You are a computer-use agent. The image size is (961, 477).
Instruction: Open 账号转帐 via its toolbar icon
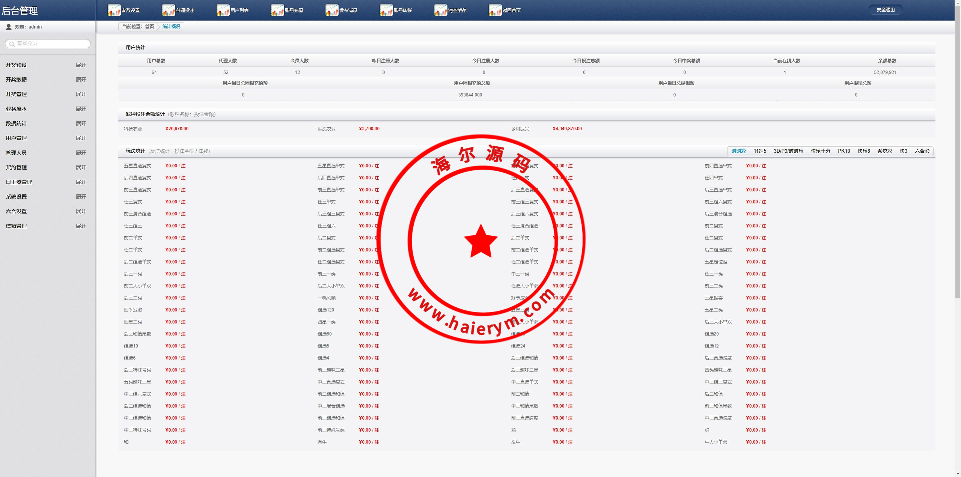386,10
